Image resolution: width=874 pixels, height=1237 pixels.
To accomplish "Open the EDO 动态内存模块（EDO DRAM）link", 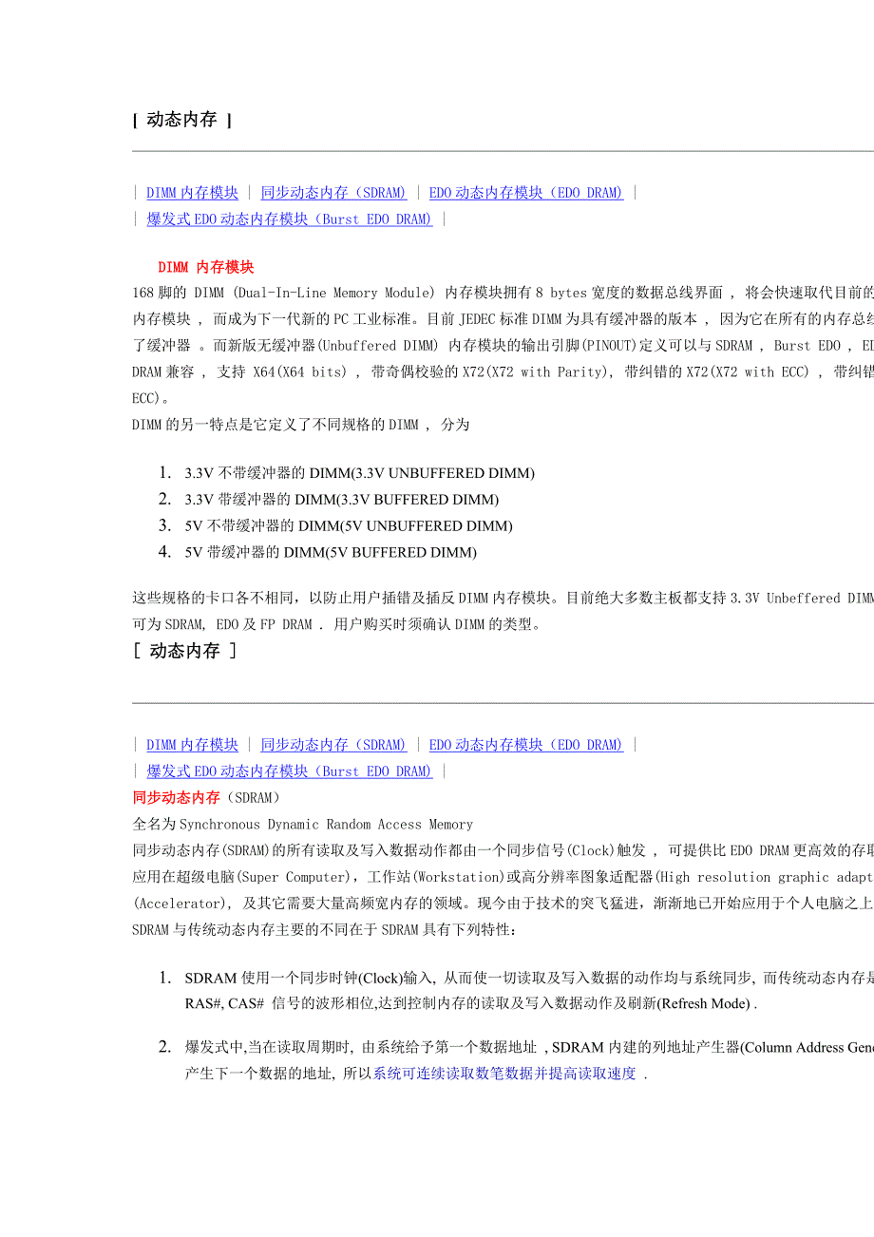I will point(526,192).
